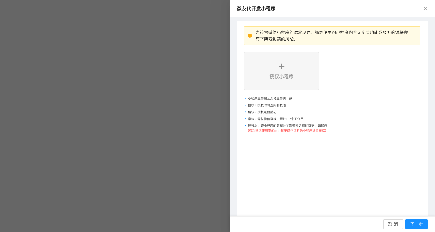Click the line 授权：授权时勾选所有权限
This screenshot has width=435, height=232.
point(267,105)
